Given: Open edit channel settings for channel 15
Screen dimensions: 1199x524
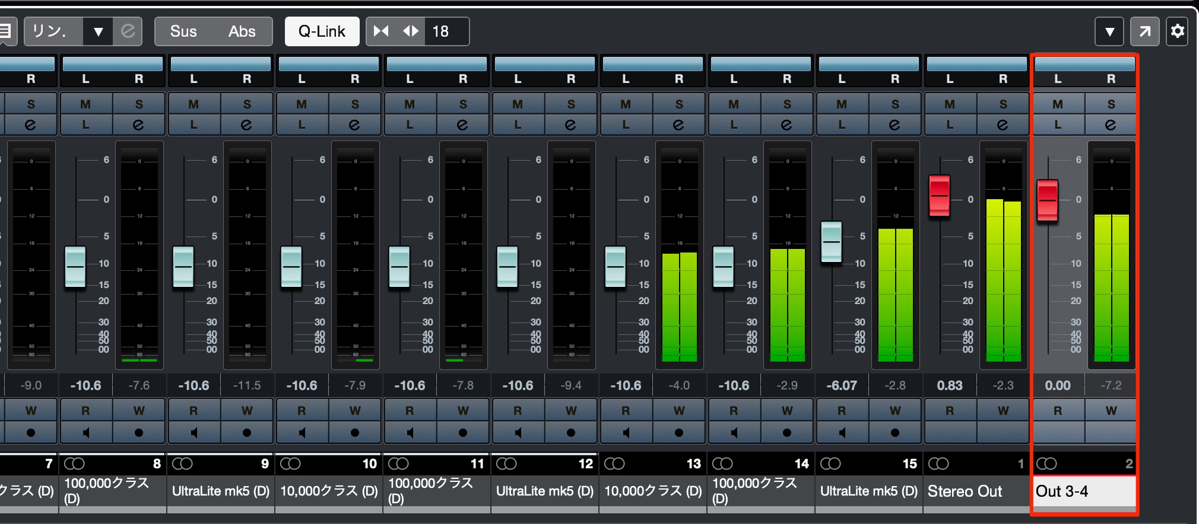Looking at the screenshot, I should tap(895, 125).
